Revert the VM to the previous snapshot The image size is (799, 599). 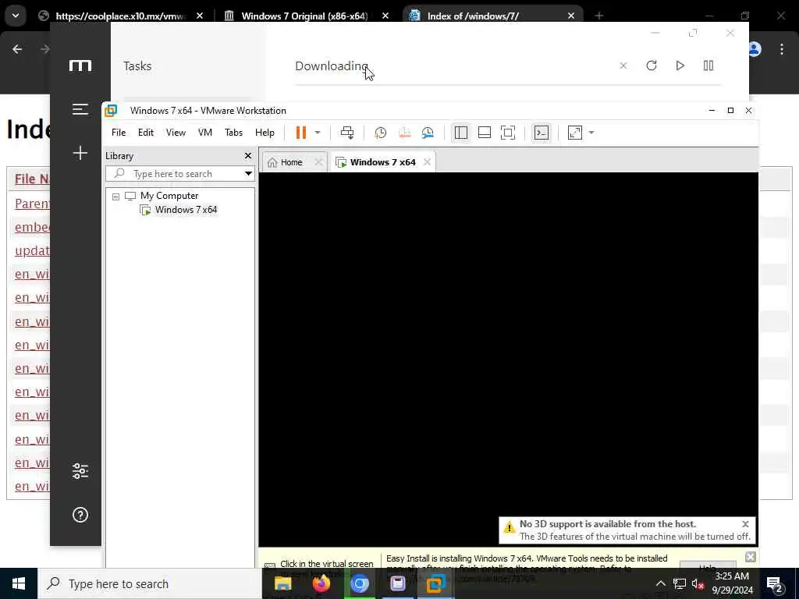(404, 133)
